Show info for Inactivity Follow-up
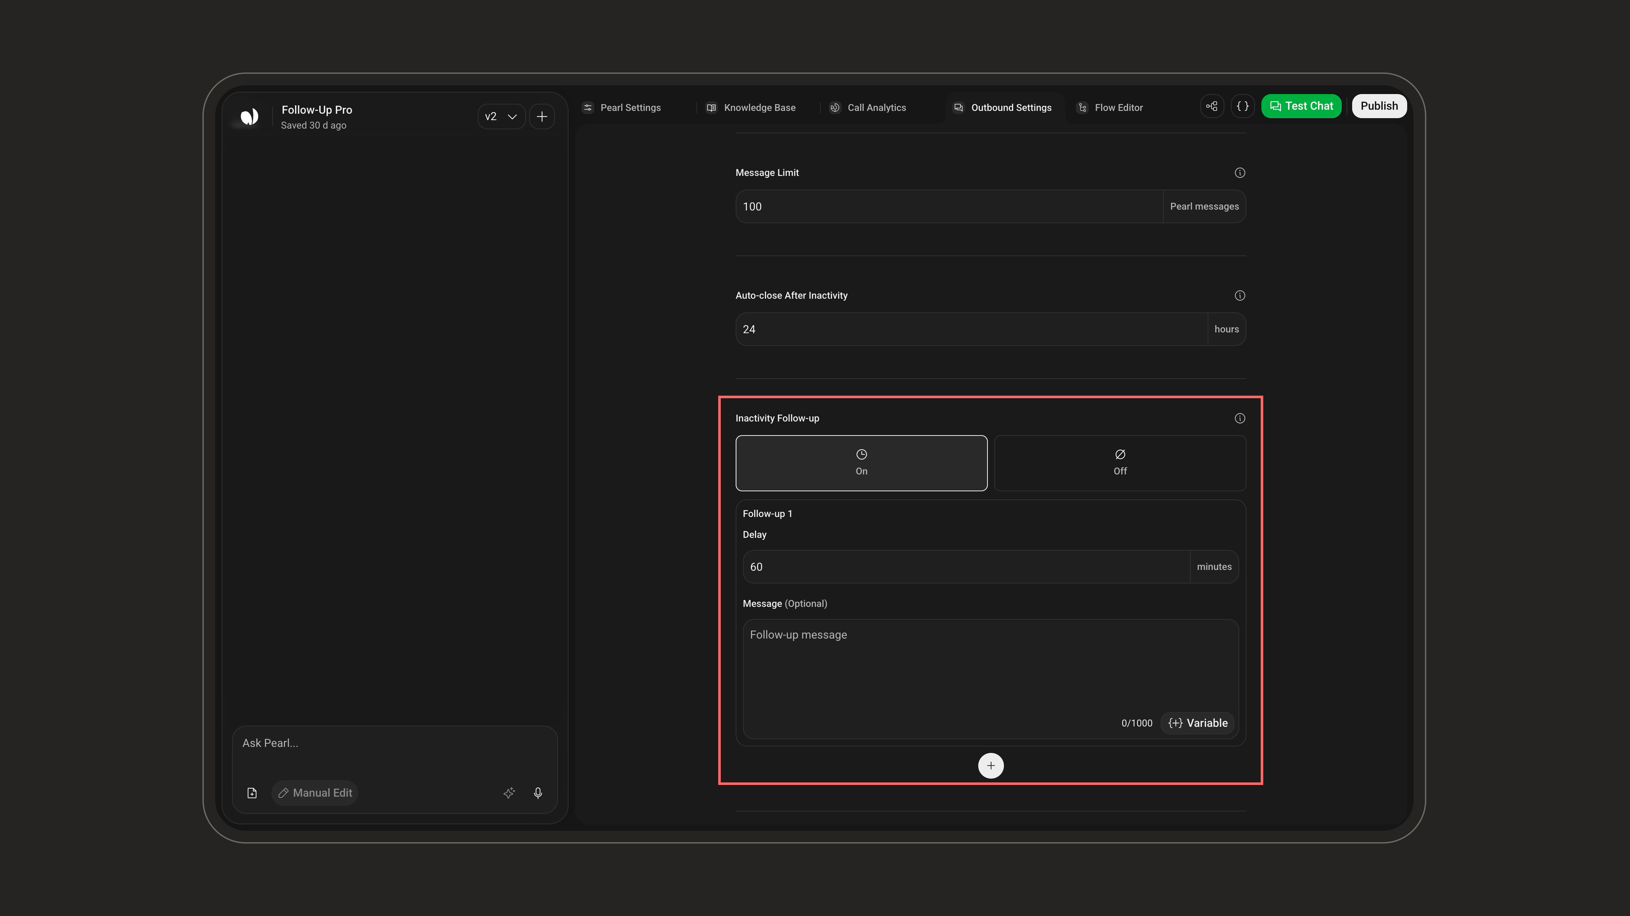Image resolution: width=1630 pixels, height=916 pixels. point(1240,419)
